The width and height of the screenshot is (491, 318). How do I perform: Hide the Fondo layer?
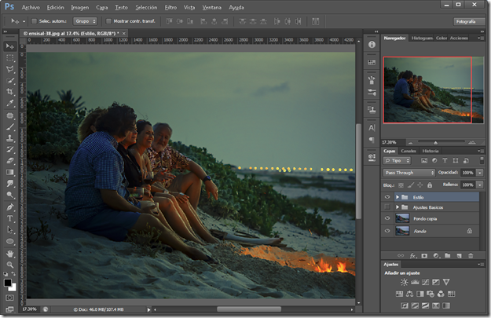point(387,231)
